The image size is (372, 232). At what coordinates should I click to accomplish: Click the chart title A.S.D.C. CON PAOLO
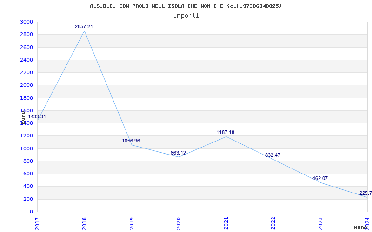[x=186, y=6]
